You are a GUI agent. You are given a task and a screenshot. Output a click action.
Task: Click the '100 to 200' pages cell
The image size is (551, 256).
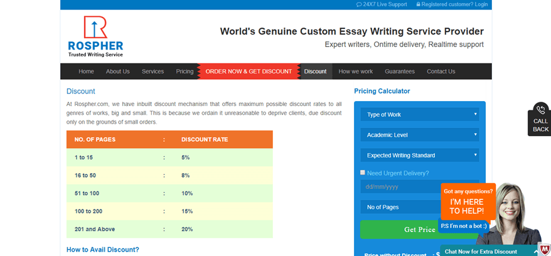click(x=88, y=211)
